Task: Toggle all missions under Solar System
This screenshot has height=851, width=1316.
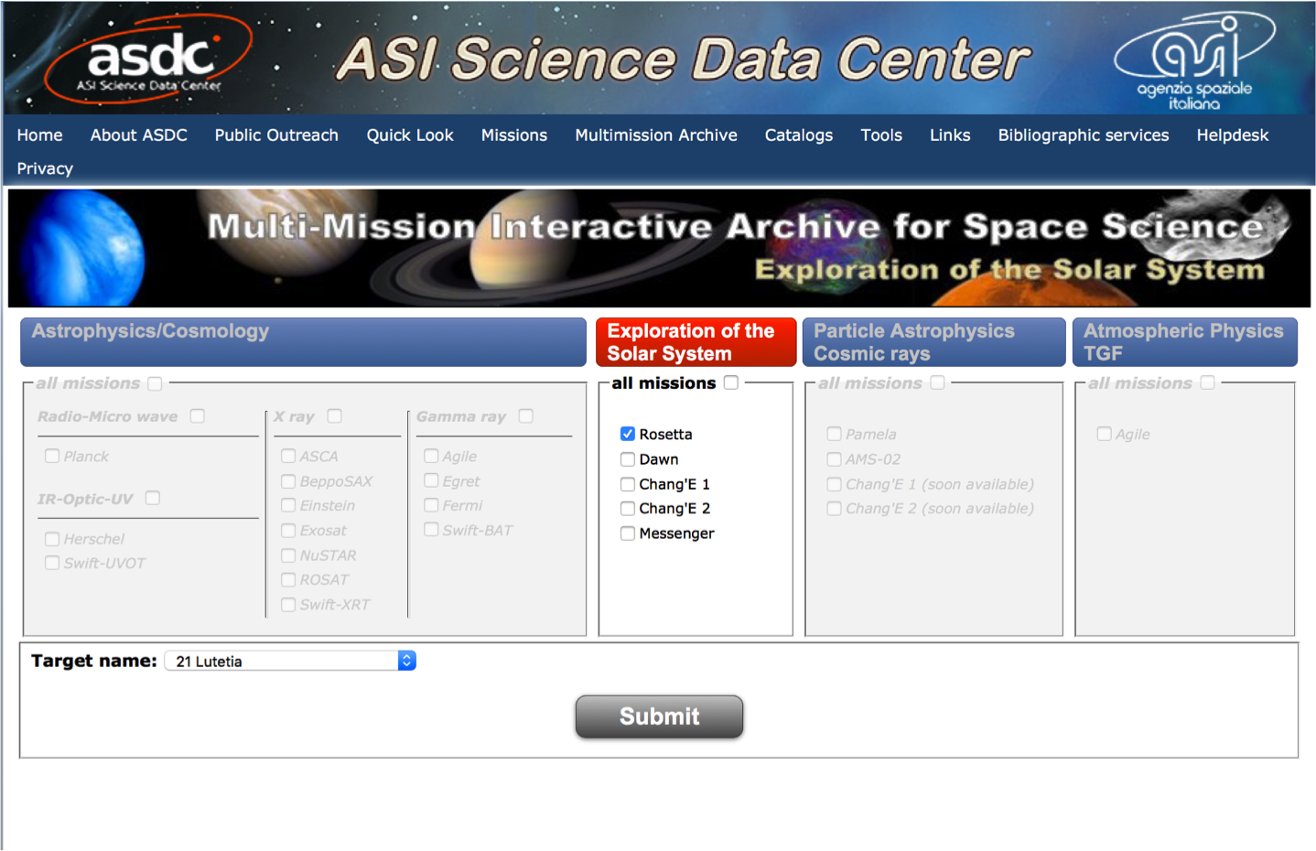Action: pos(731,382)
